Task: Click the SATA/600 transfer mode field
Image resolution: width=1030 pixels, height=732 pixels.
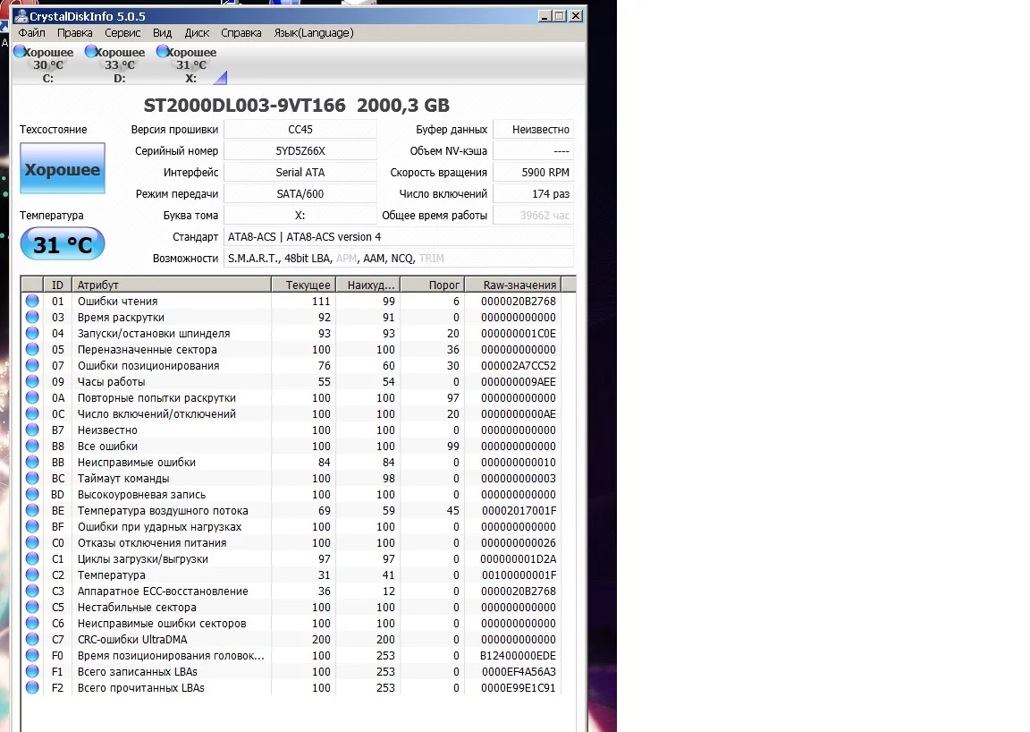Action: 300,194
